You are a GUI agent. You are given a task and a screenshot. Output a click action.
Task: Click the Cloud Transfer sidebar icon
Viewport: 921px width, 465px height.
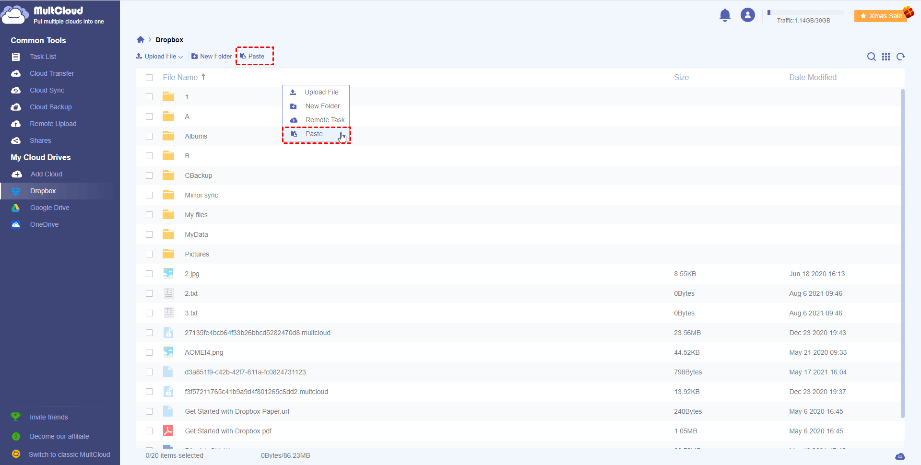tap(16, 73)
